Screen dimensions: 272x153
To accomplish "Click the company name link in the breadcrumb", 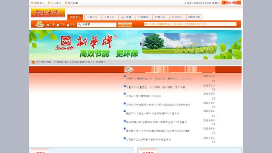I will click(72, 62).
